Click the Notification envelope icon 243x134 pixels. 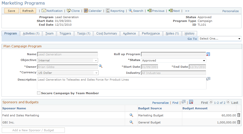click(x=44, y=11)
